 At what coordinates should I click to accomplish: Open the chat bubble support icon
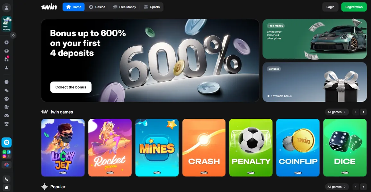pyautogui.click(x=6, y=188)
